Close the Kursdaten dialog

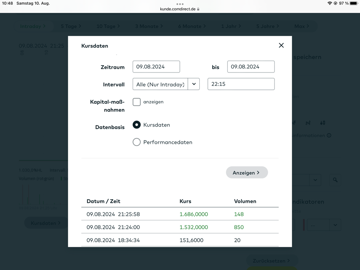pos(281,45)
